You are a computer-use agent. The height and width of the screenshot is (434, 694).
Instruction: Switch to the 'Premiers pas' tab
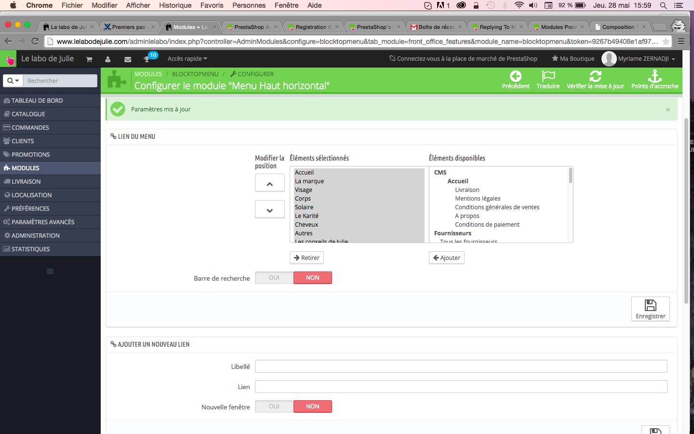tap(129, 27)
